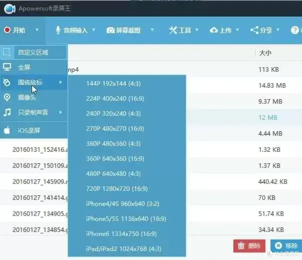
Task: Click the monitor icon for 全屏
Action: pyautogui.click(x=7, y=67)
